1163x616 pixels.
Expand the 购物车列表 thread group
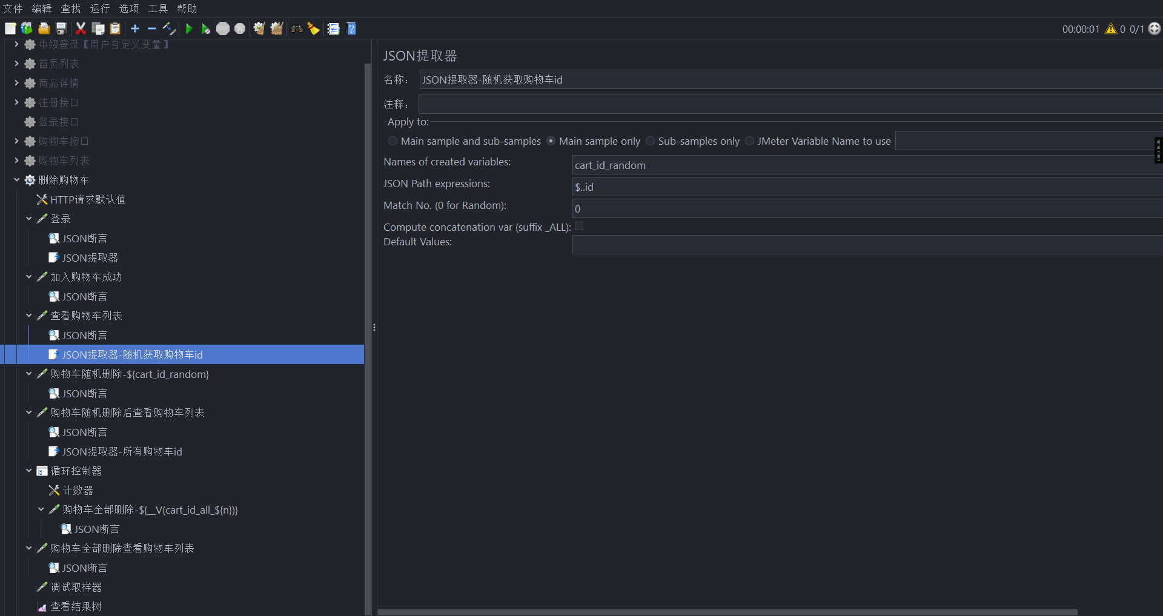click(16, 161)
